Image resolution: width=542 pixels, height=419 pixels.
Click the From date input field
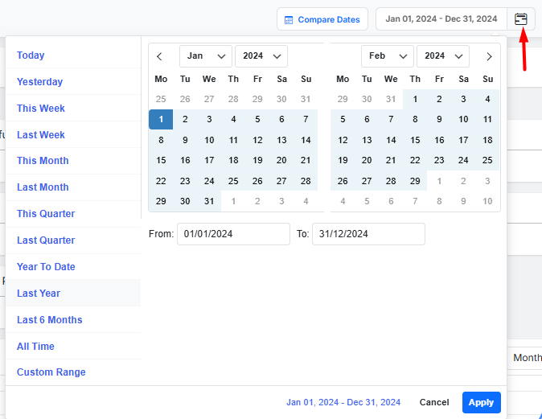coord(233,234)
